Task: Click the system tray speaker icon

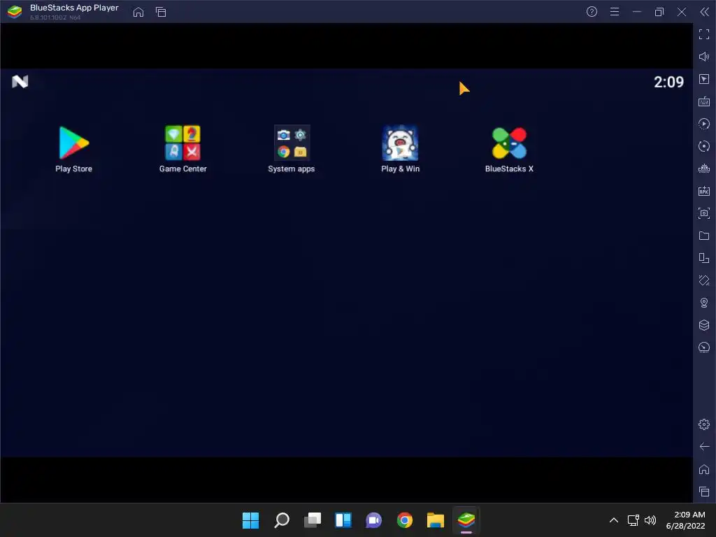Action: [650, 520]
